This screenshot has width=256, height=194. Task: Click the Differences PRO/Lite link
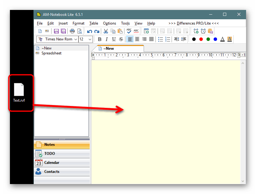click(x=193, y=23)
